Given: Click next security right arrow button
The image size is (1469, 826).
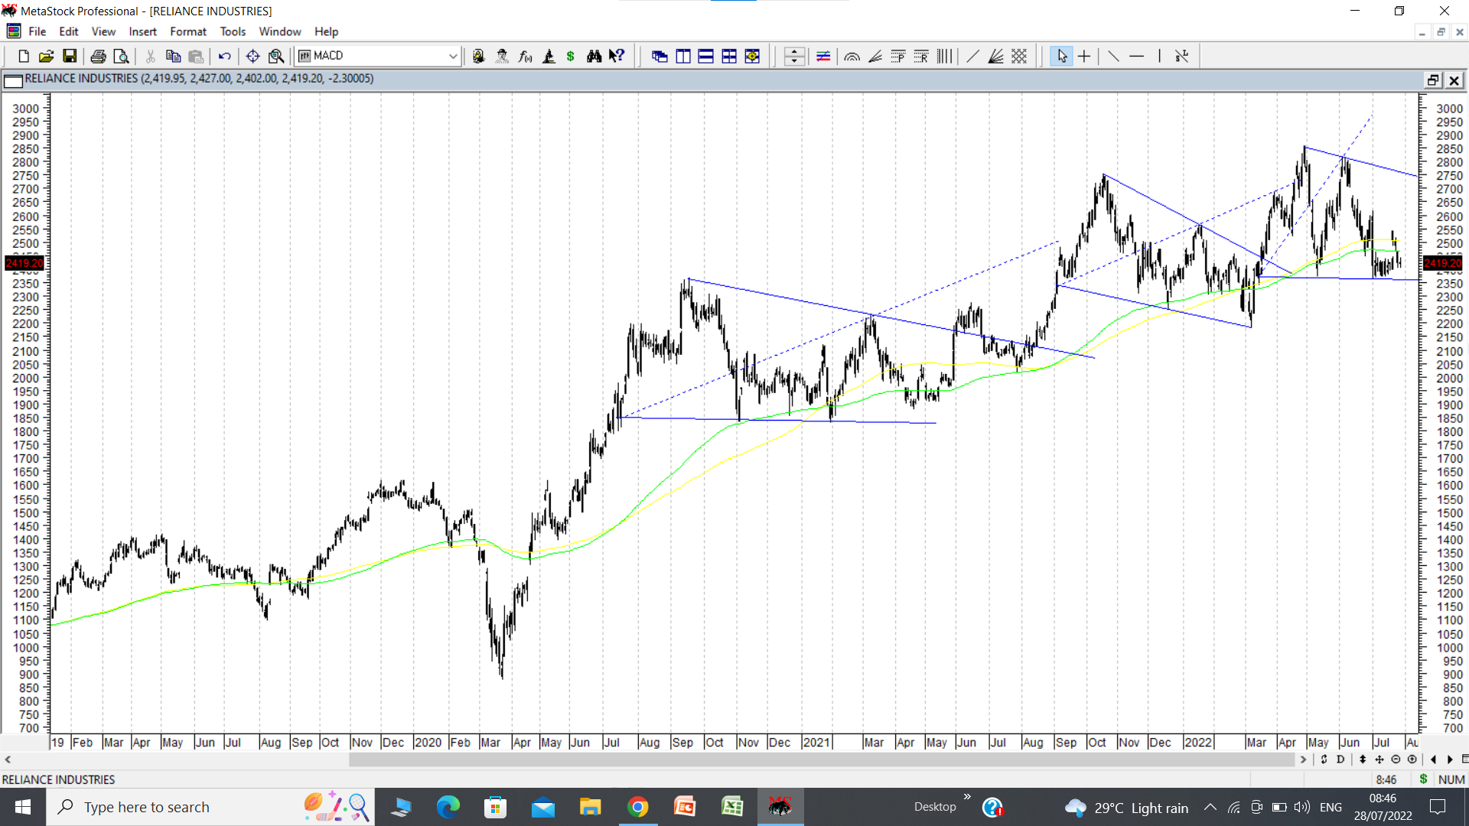Looking at the screenshot, I should (x=1450, y=759).
